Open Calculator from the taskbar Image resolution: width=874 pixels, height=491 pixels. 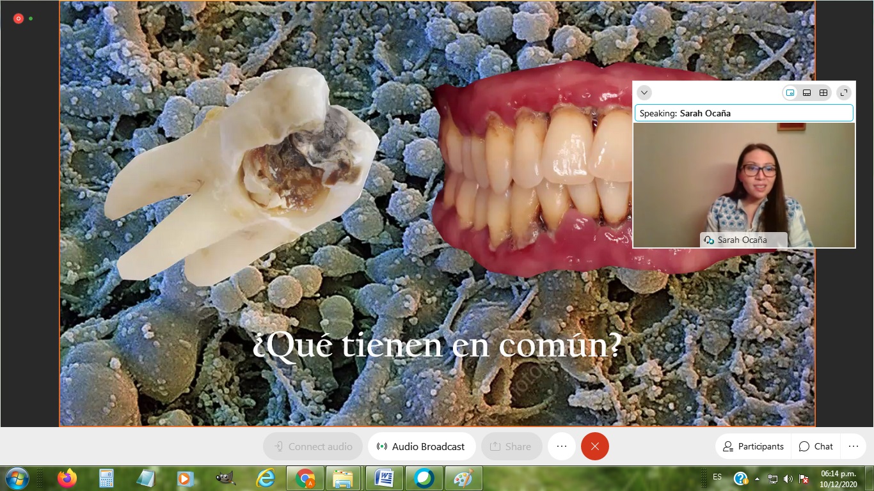point(106,478)
